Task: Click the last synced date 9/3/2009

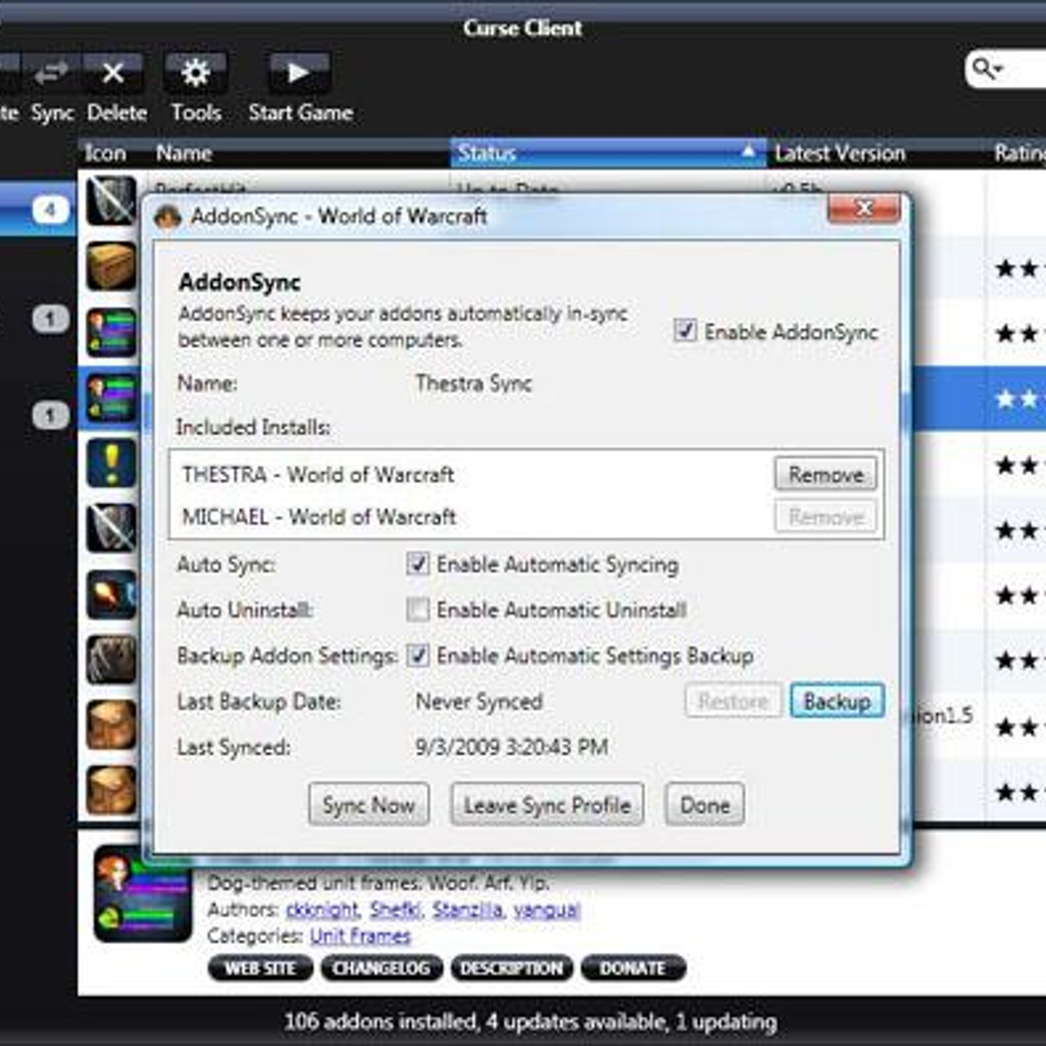Action: pos(512,747)
